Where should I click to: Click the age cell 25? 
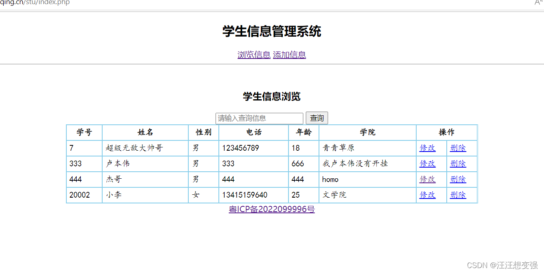coord(304,195)
